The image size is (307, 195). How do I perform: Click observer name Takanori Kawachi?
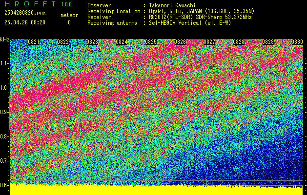(172, 5)
